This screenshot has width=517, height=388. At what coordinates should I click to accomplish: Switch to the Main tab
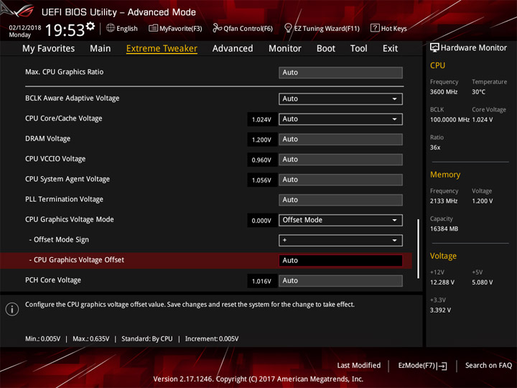tap(101, 49)
